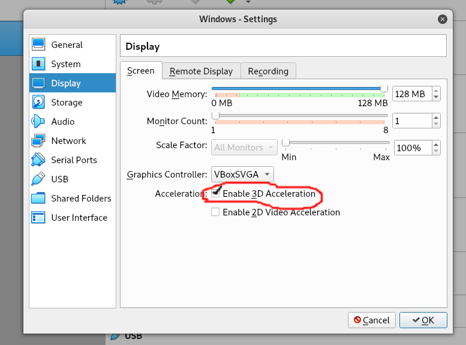
Task: Click the Scale Factor slider handle
Action: point(285,142)
